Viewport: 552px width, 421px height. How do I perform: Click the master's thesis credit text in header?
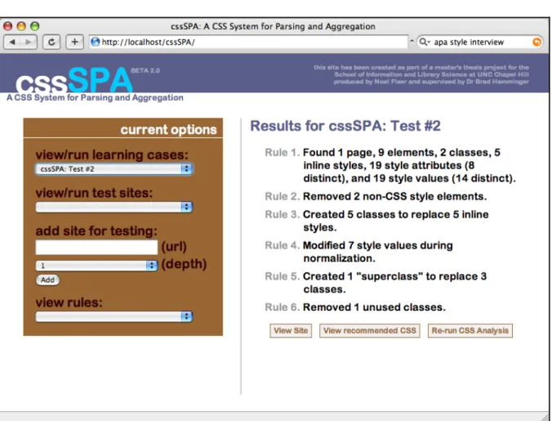tap(421, 74)
